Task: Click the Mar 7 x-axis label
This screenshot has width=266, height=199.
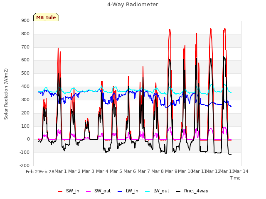Action: (144, 171)
